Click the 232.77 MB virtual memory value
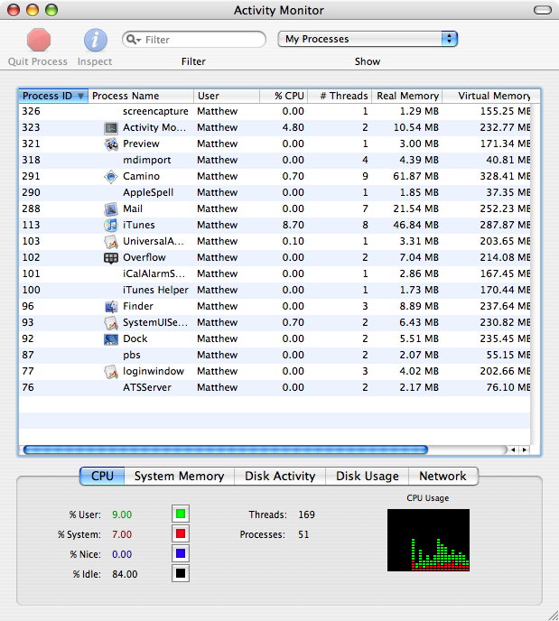This screenshot has width=559, height=621. coord(505,127)
